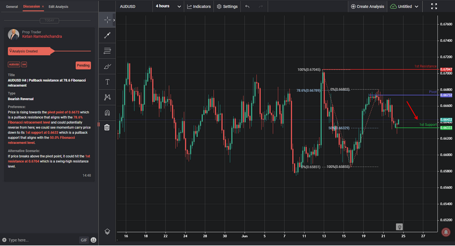Open the 4 hours timeframe dropdown
Image resolution: width=455 pixels, height=246 pixels.
(x=168, y=6)
